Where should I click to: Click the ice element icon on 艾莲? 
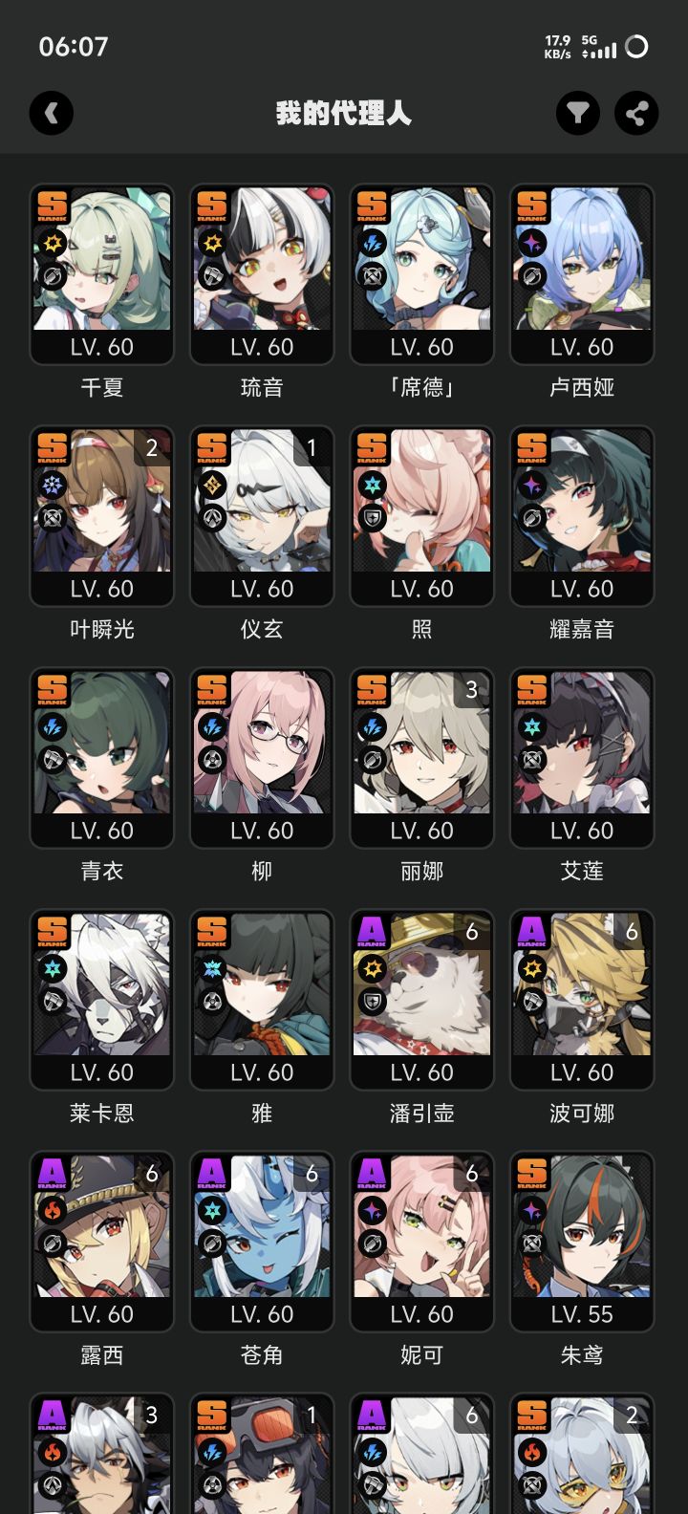(x=532, y=728)
